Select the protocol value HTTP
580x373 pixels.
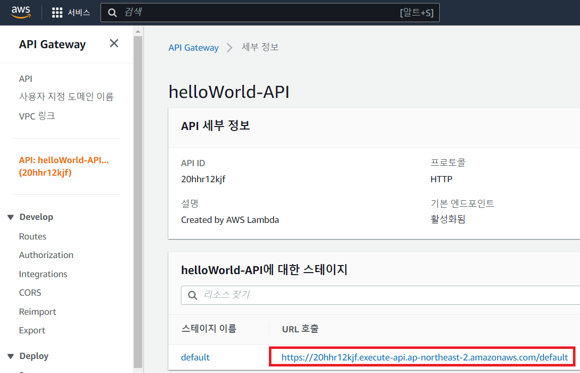click(x=441, y=179)
